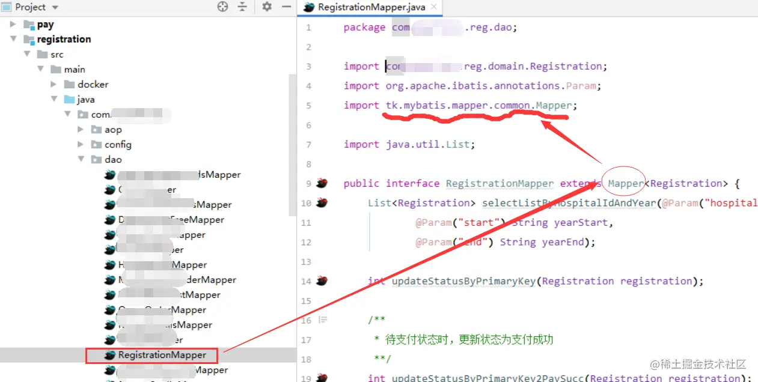Click the Project tree vertical scrollbar
Image resolution: width=758 pixels, height=382 pixels.
click(293, 144)
